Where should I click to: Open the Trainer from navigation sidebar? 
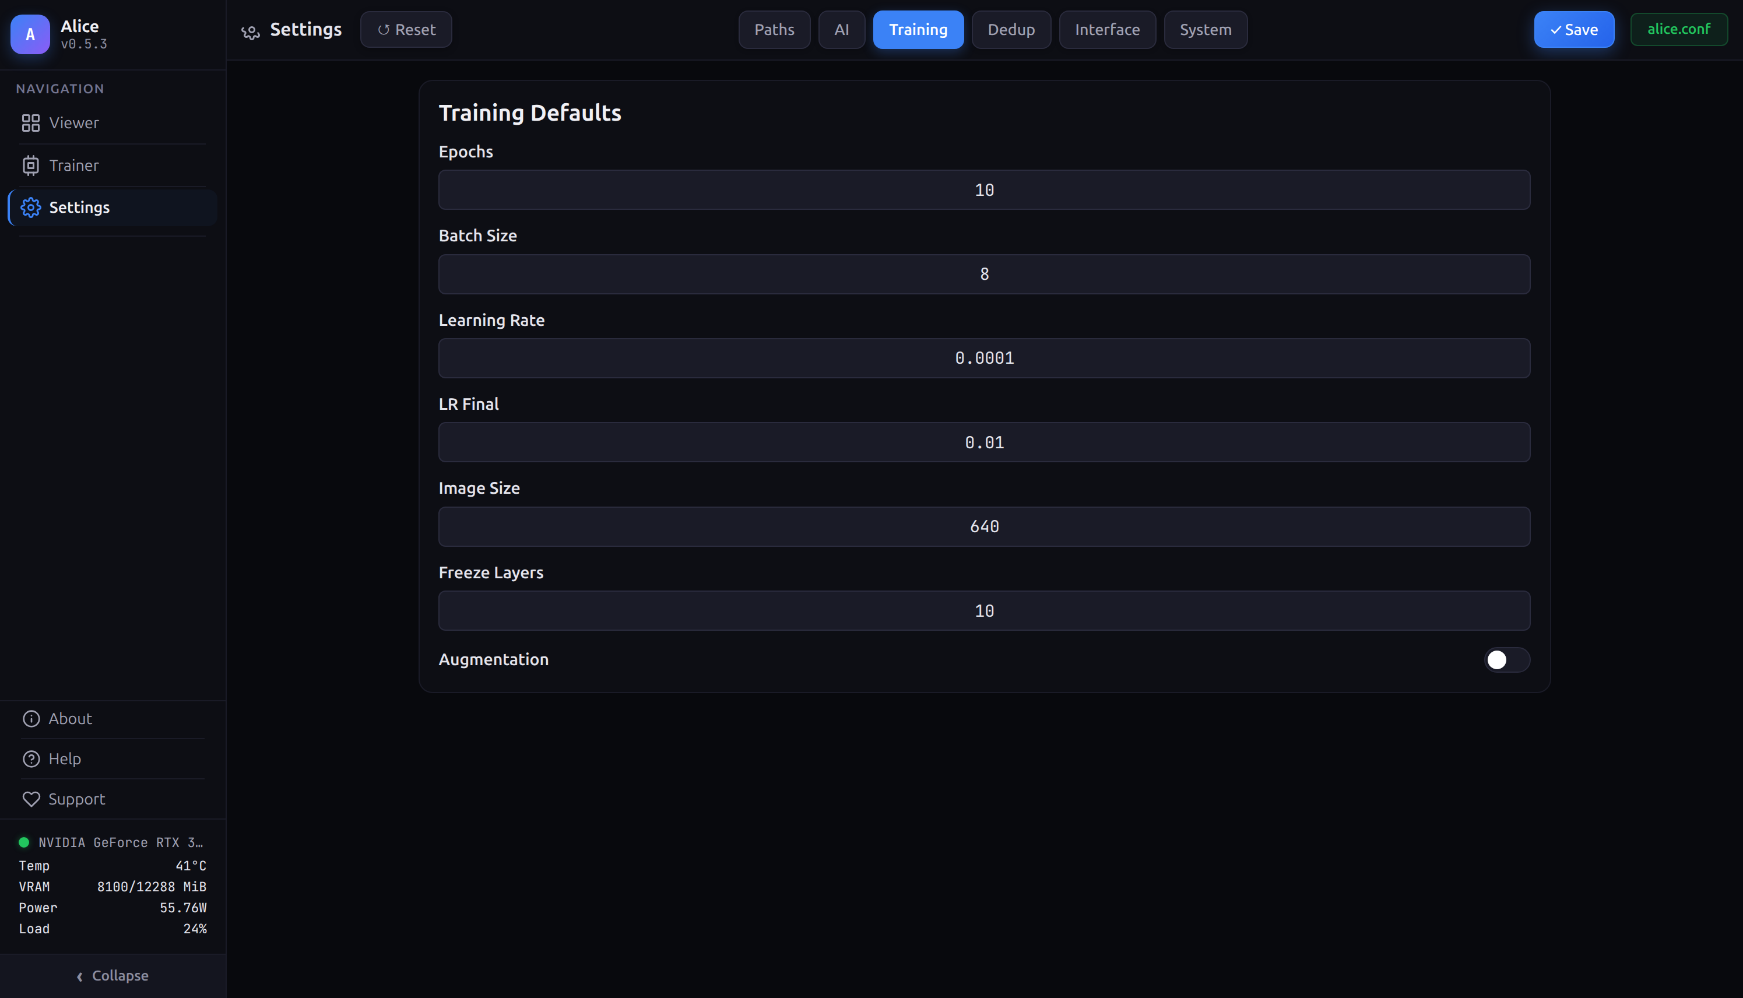point(73,165)
